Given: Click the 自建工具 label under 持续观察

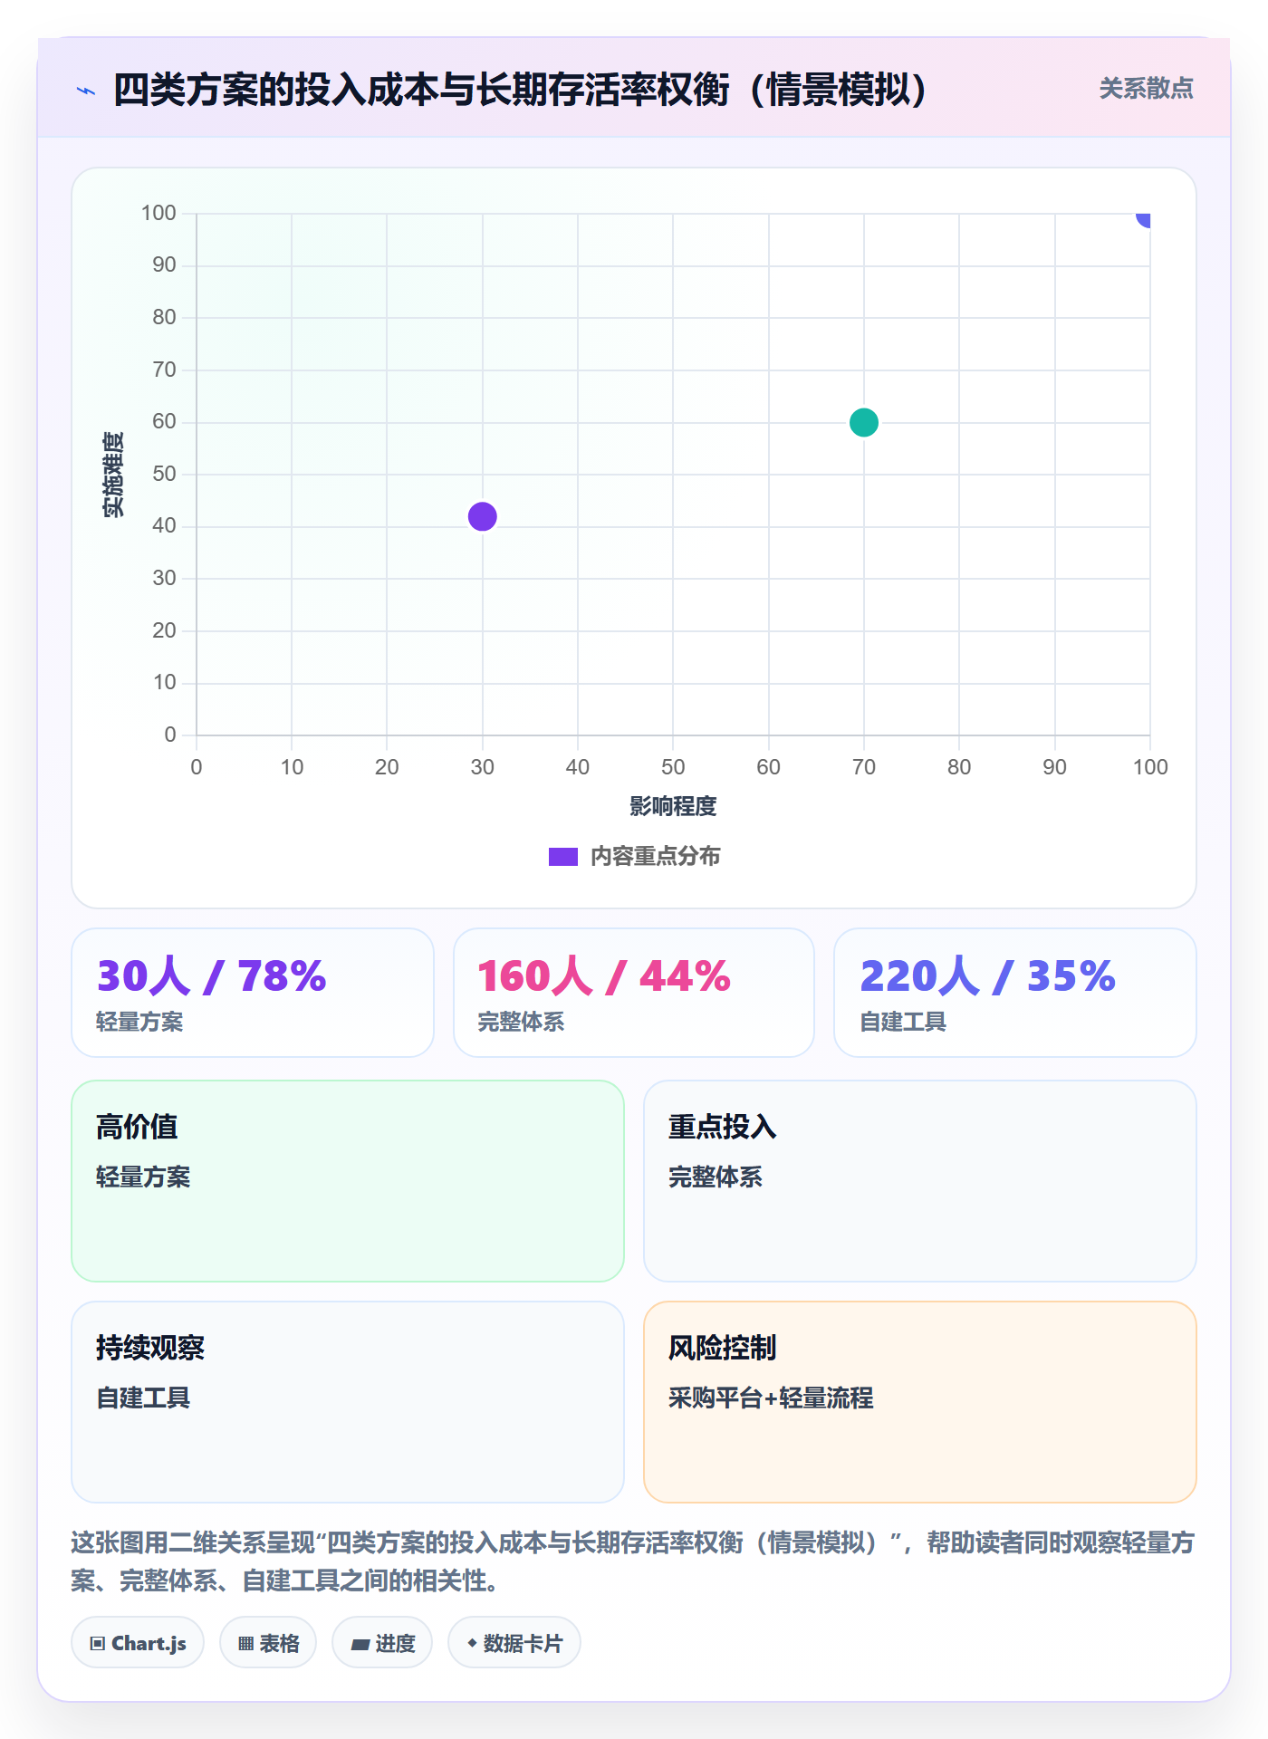Looking at the screenshot, I should (x=143, y=1398).
